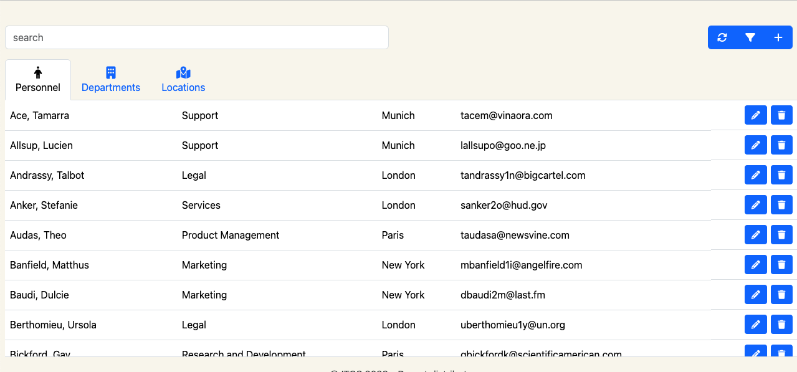
Task: Click the person icon on Personnel tab
Action: click(37, 72)
